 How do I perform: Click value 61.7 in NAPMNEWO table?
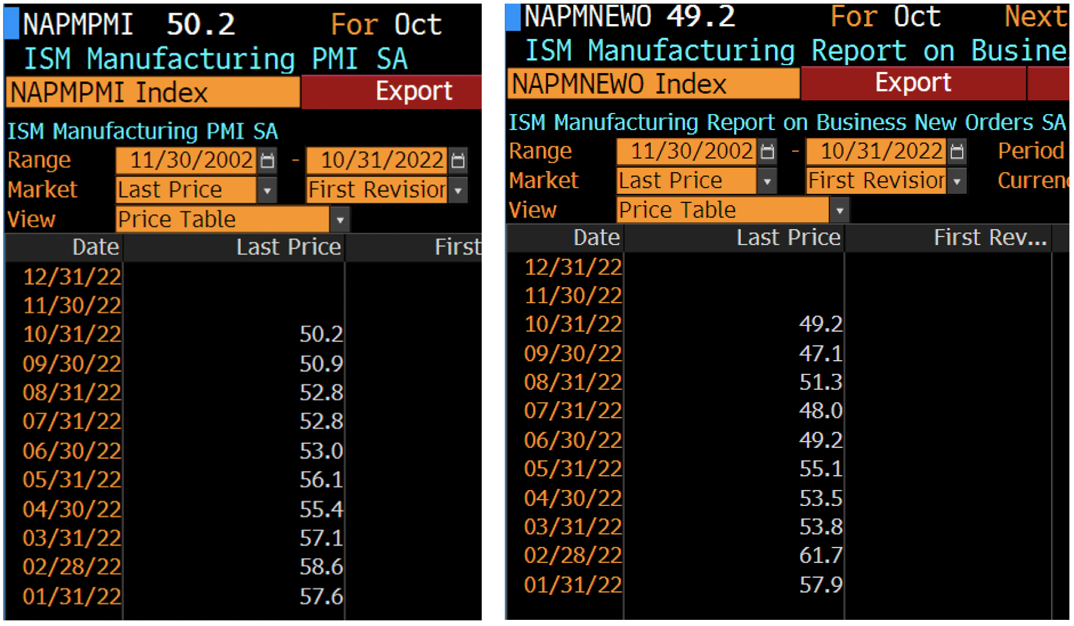coord(821,556)
